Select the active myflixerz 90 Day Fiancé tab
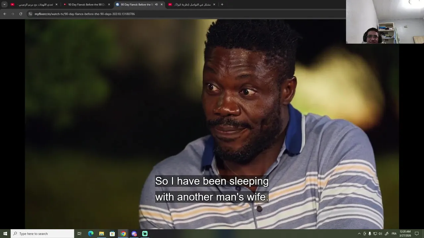 [139, 5]
